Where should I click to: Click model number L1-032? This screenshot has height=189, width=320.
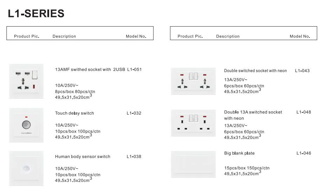tap(134, 113)
